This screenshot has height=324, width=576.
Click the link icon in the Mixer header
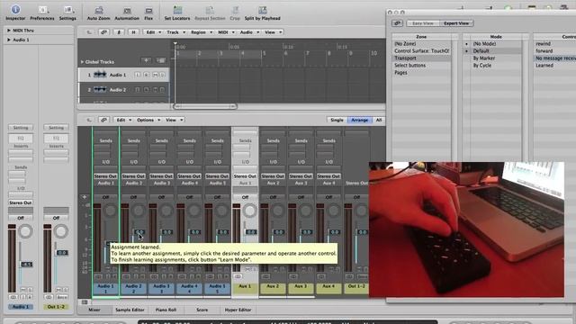(103, 120)
